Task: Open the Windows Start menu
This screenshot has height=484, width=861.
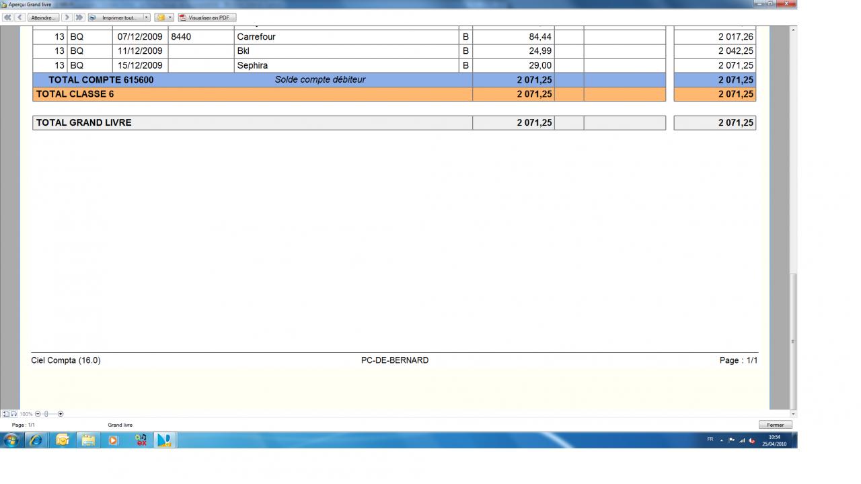Action: (11, 440)
